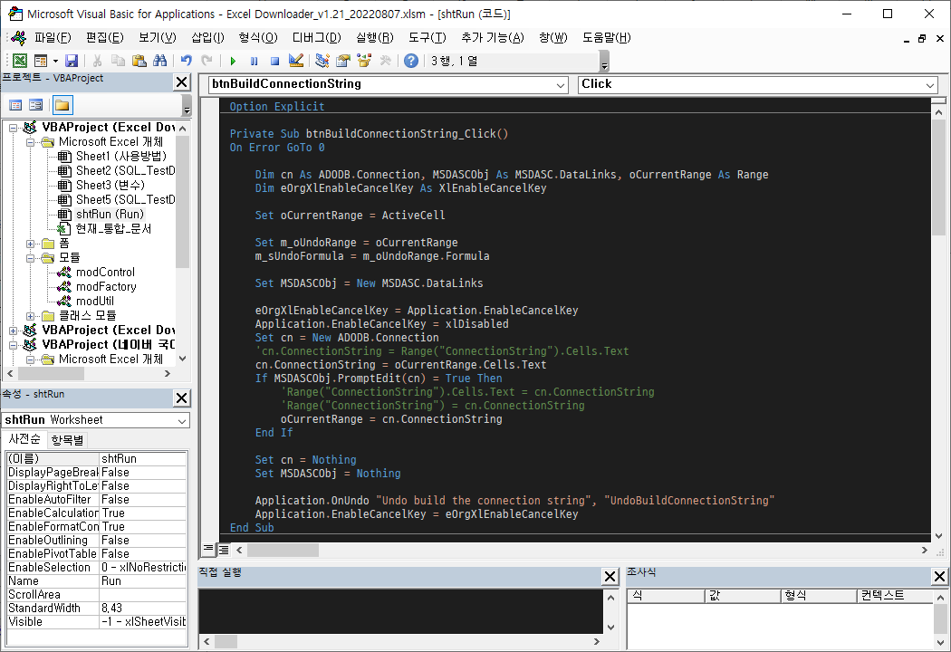This screenshot has height=652, width=951.
Task: Click the project tree vertical scrollbar thumb
Action: click(x=182, y=201)
